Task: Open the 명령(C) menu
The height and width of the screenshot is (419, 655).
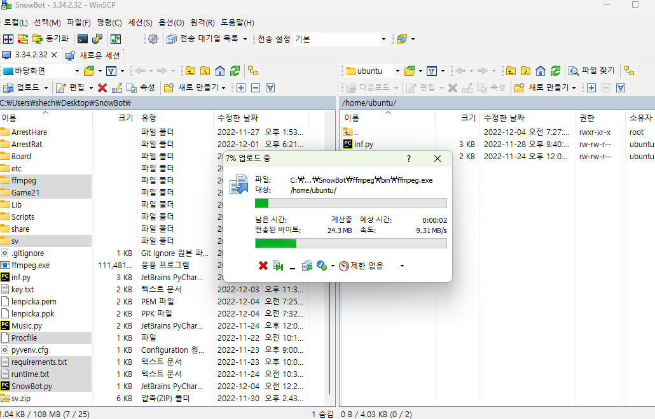Action: click(109, 22)
